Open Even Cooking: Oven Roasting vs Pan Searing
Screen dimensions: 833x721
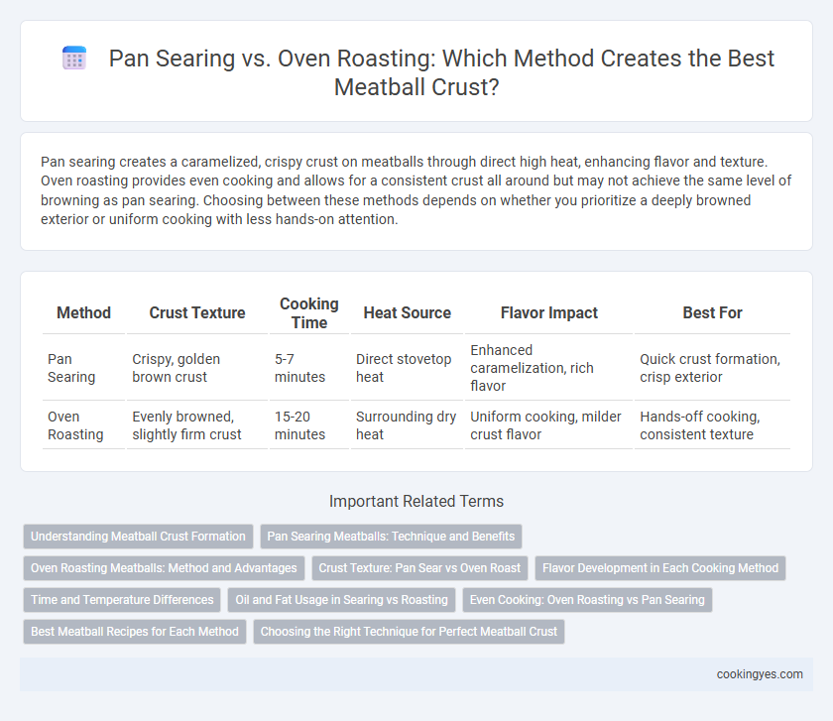(x=587, y=600)
